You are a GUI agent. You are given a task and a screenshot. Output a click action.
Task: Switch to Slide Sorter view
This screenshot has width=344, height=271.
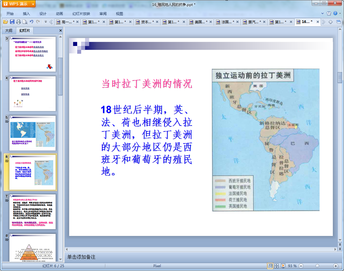click(x=277, y=266)
